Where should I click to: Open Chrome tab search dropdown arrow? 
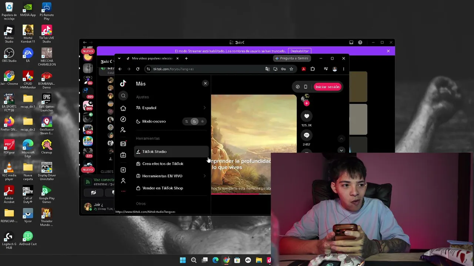pyautogui.click(x=120, y=58)
